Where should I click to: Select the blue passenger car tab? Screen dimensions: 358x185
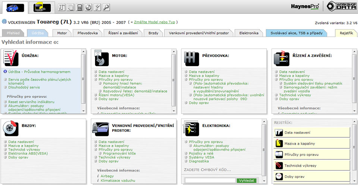click(x=15, y=8)
